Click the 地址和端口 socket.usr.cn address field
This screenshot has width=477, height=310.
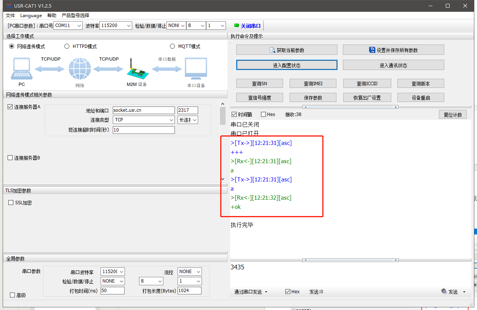(143, 110)
